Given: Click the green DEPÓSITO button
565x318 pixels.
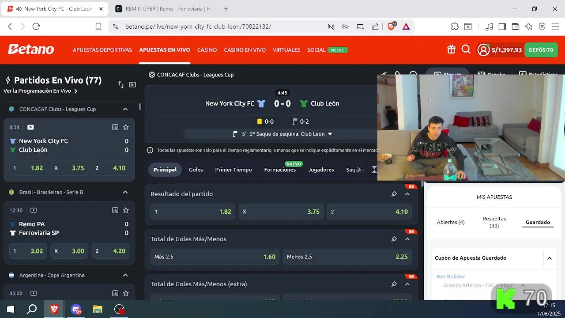Looking at the screenshot, I should pyautogui.click(x=541, y=50).
